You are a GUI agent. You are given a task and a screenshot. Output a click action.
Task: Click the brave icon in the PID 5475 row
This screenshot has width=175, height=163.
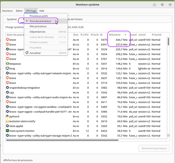tap(7, 39)
